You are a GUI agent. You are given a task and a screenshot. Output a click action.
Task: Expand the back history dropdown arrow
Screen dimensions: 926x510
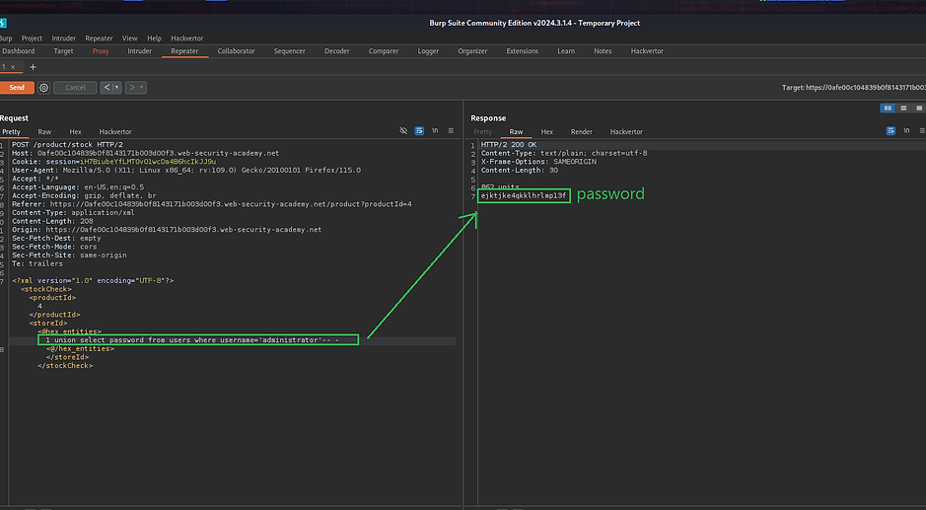click(x=117, y=88)
